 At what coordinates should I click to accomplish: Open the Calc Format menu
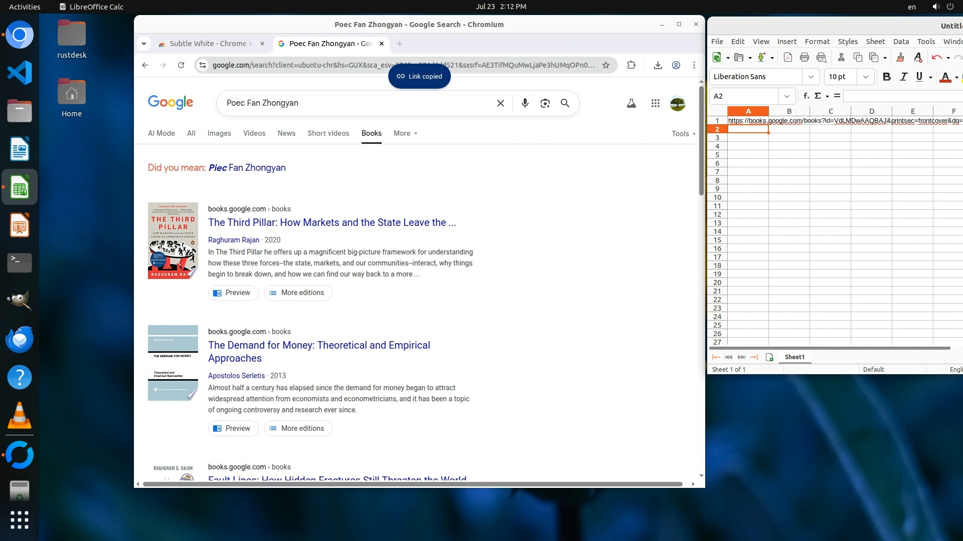(x=817, y=42)
